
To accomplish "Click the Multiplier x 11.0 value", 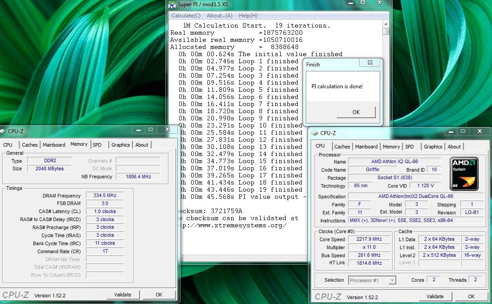I will click(369, 247).
